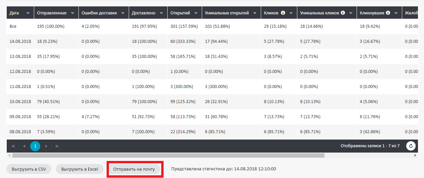Refresh the table with the reload icon

point(411,146)
